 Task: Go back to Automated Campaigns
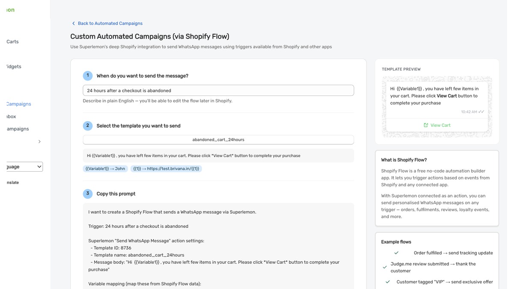[x=110, y=24]
